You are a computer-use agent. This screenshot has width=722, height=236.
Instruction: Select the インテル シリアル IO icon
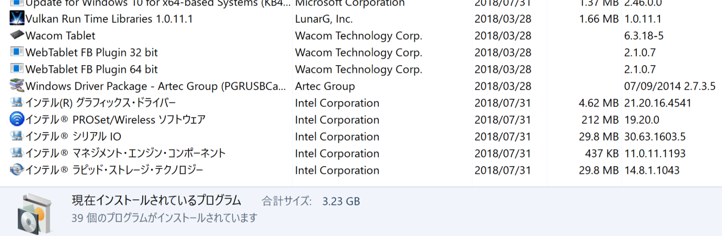[17, 136]
